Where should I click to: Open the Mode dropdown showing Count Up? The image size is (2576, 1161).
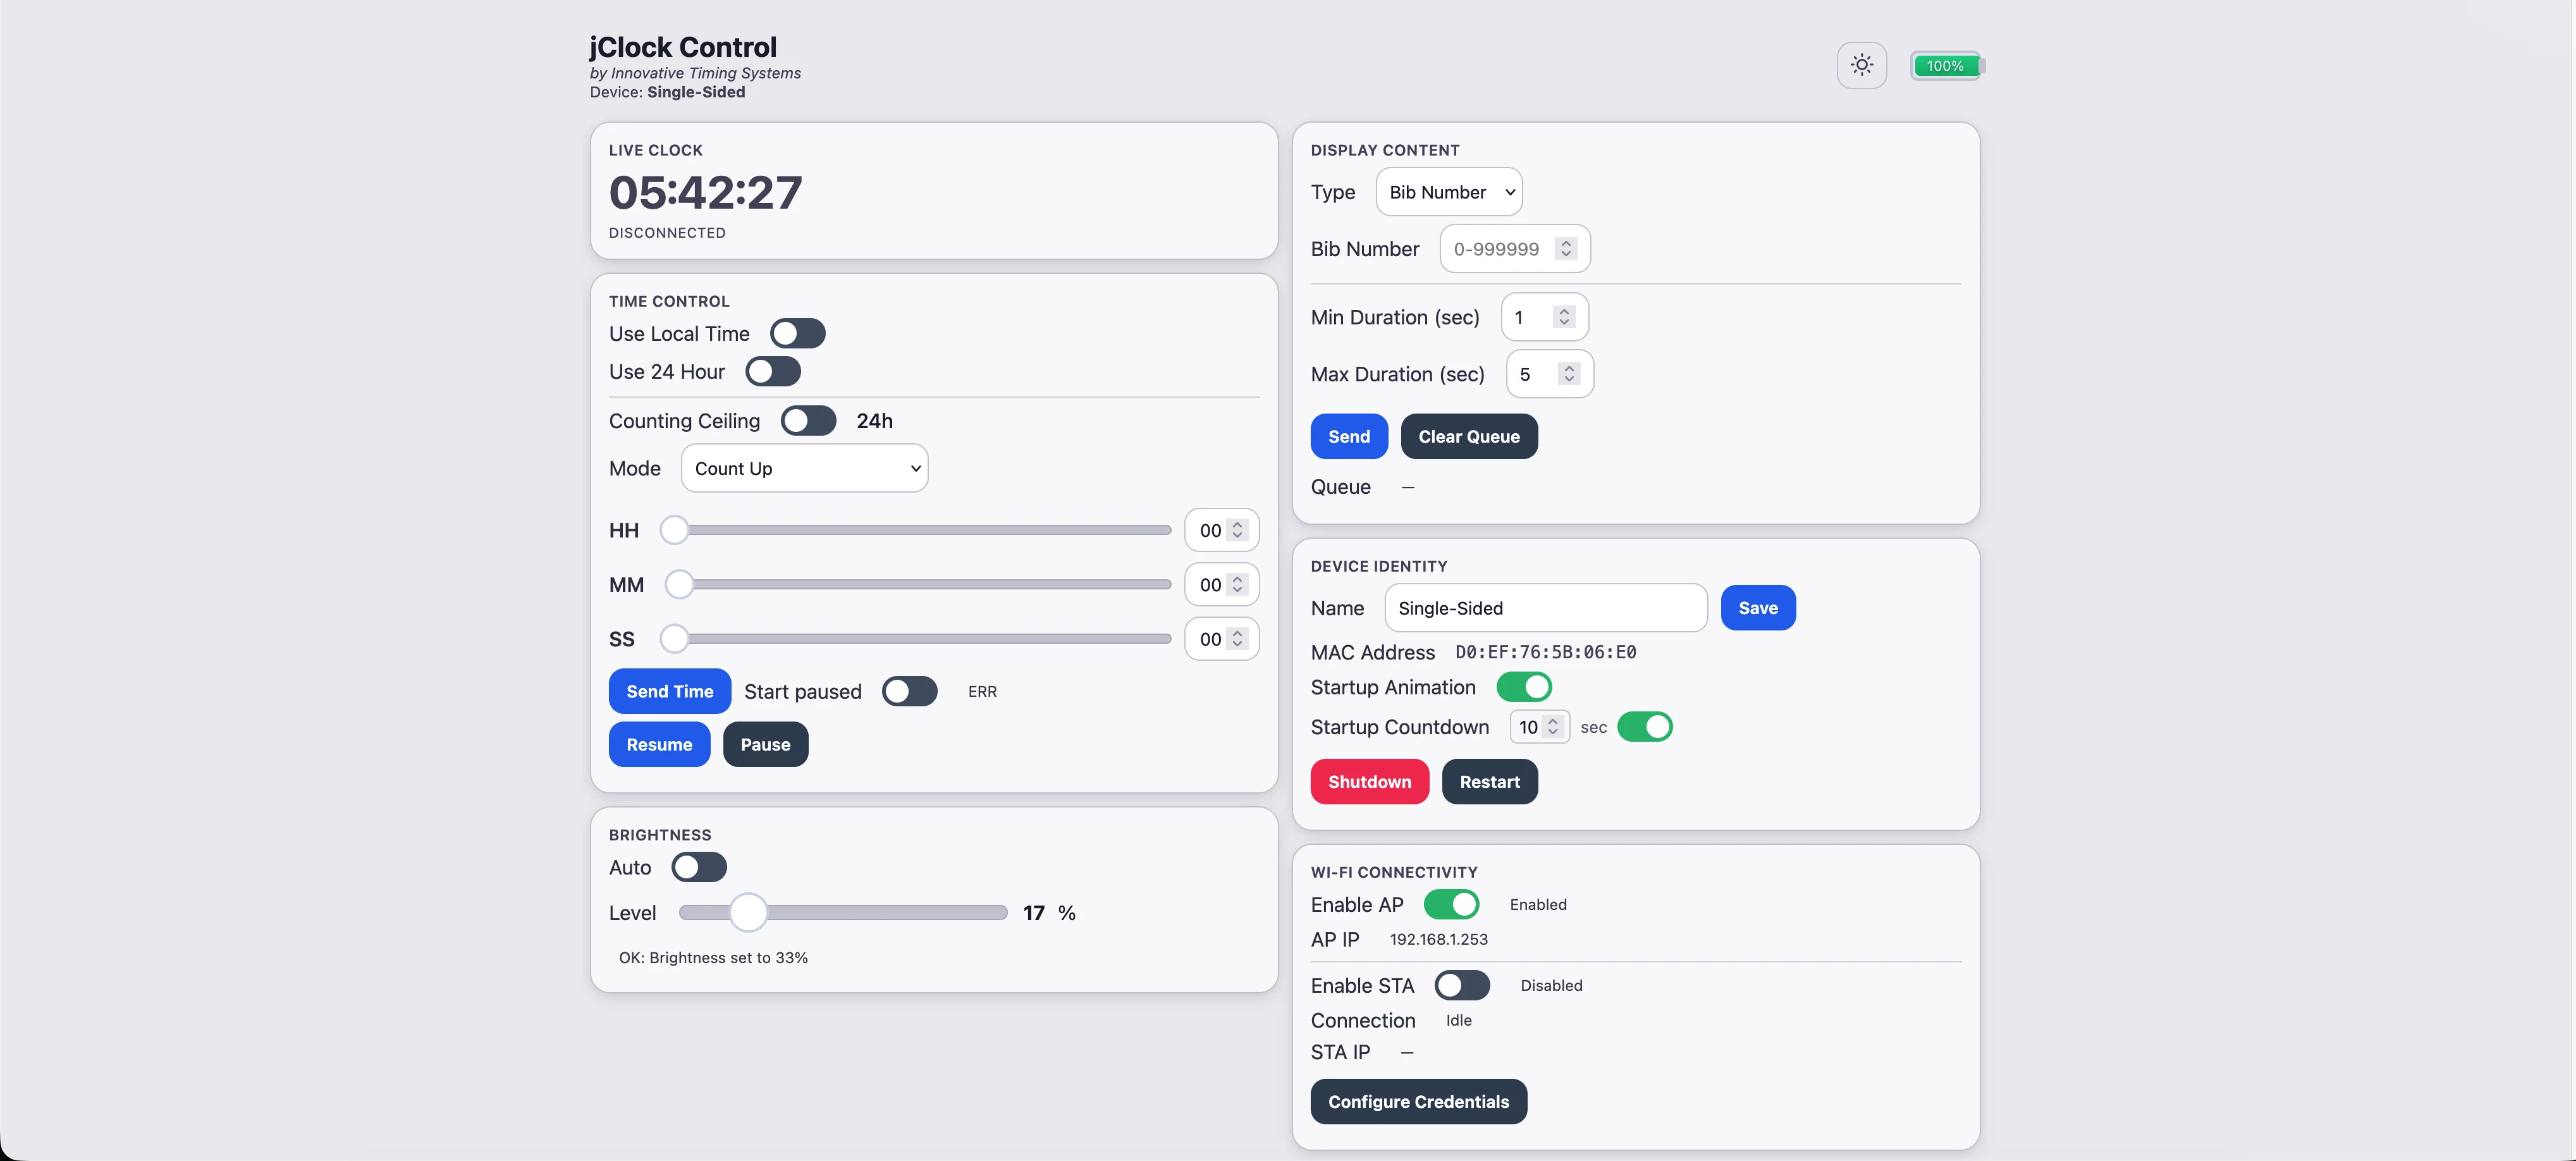click(x=804, y=468)
